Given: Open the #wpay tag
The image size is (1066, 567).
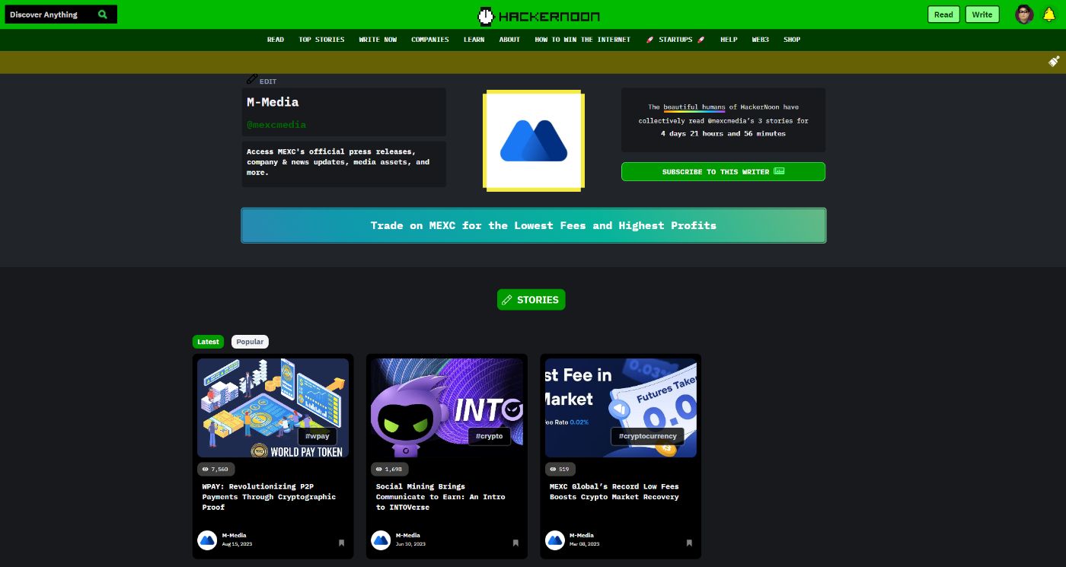Looking at the screenshot, I should (318, 436).
